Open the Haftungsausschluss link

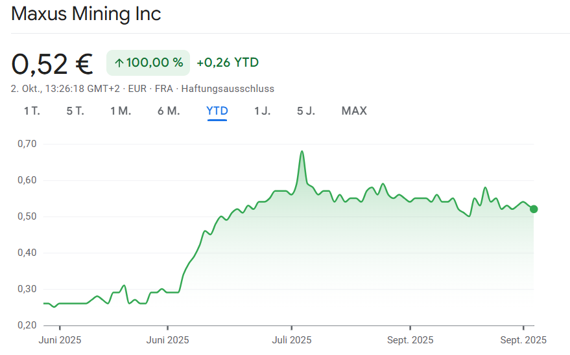tap(228, 89)
